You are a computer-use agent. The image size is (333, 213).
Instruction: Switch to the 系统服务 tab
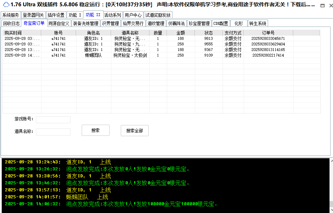[x=10, y=15]
